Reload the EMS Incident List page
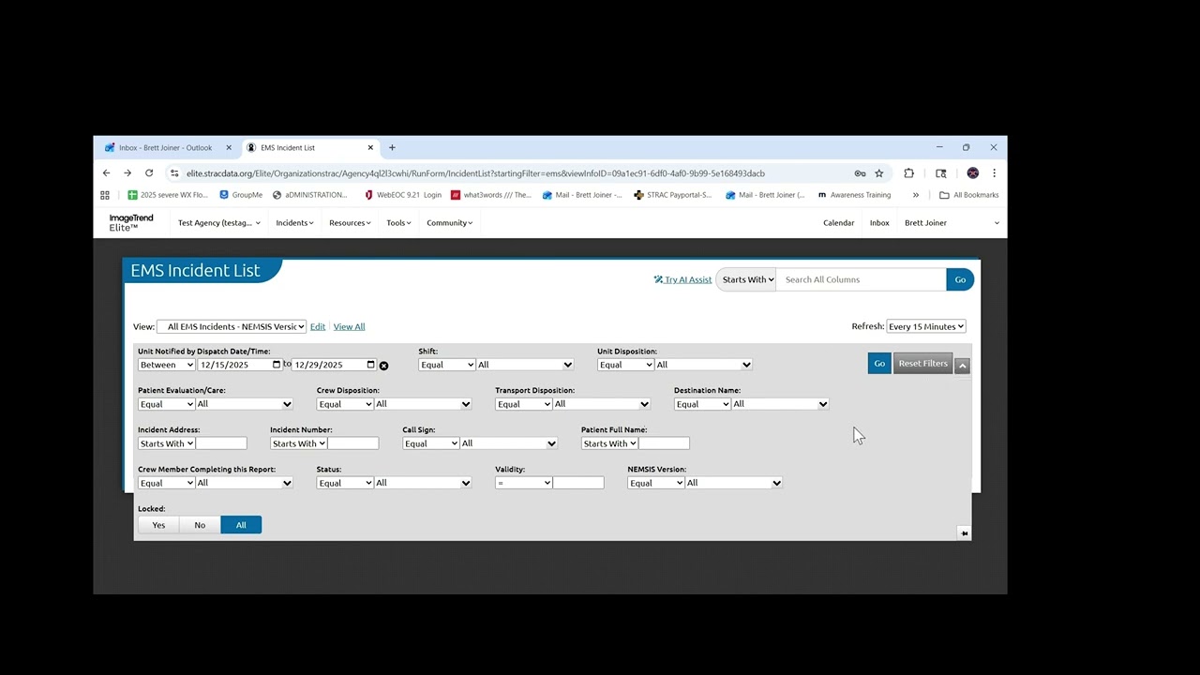This screenshot has width=1200, height=675. pos(149,173)
